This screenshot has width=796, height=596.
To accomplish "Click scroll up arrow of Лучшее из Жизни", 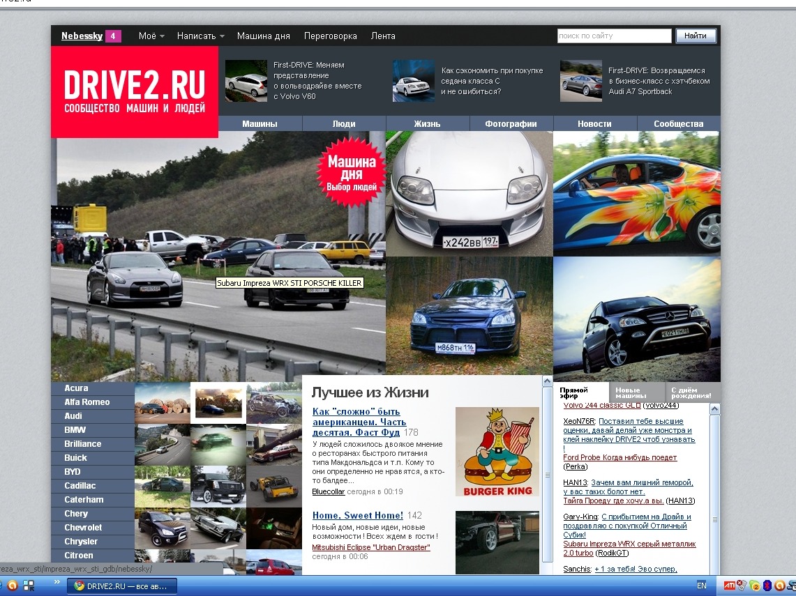I will point(547,381).
